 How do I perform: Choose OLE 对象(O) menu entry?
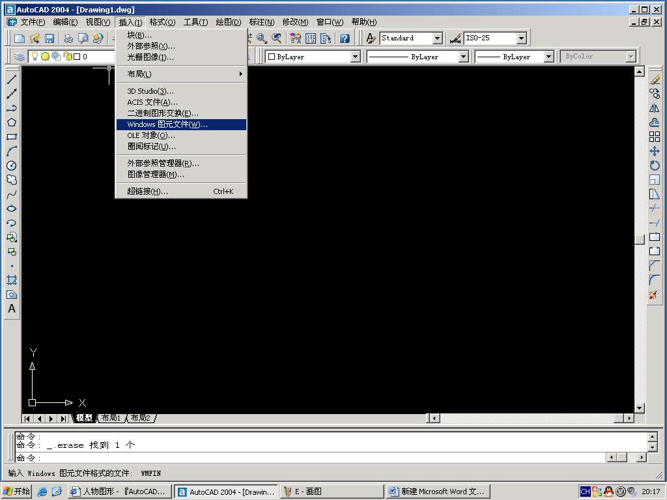click(181, 135)
